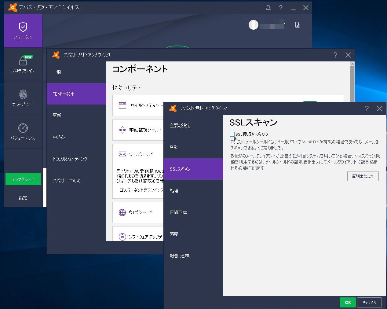
Task: Click the ファイルシステムシールド icon
Action: coord(122,105)
